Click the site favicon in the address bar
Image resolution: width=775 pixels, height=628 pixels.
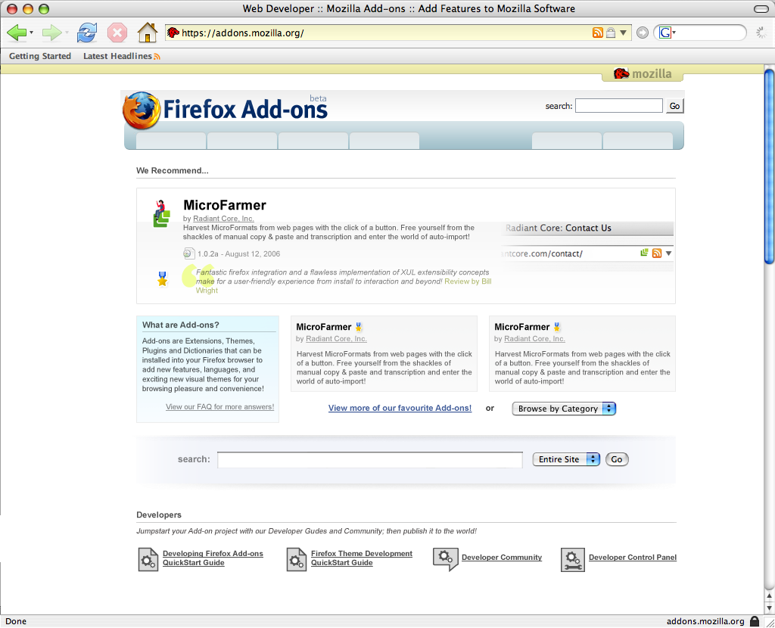173,33
